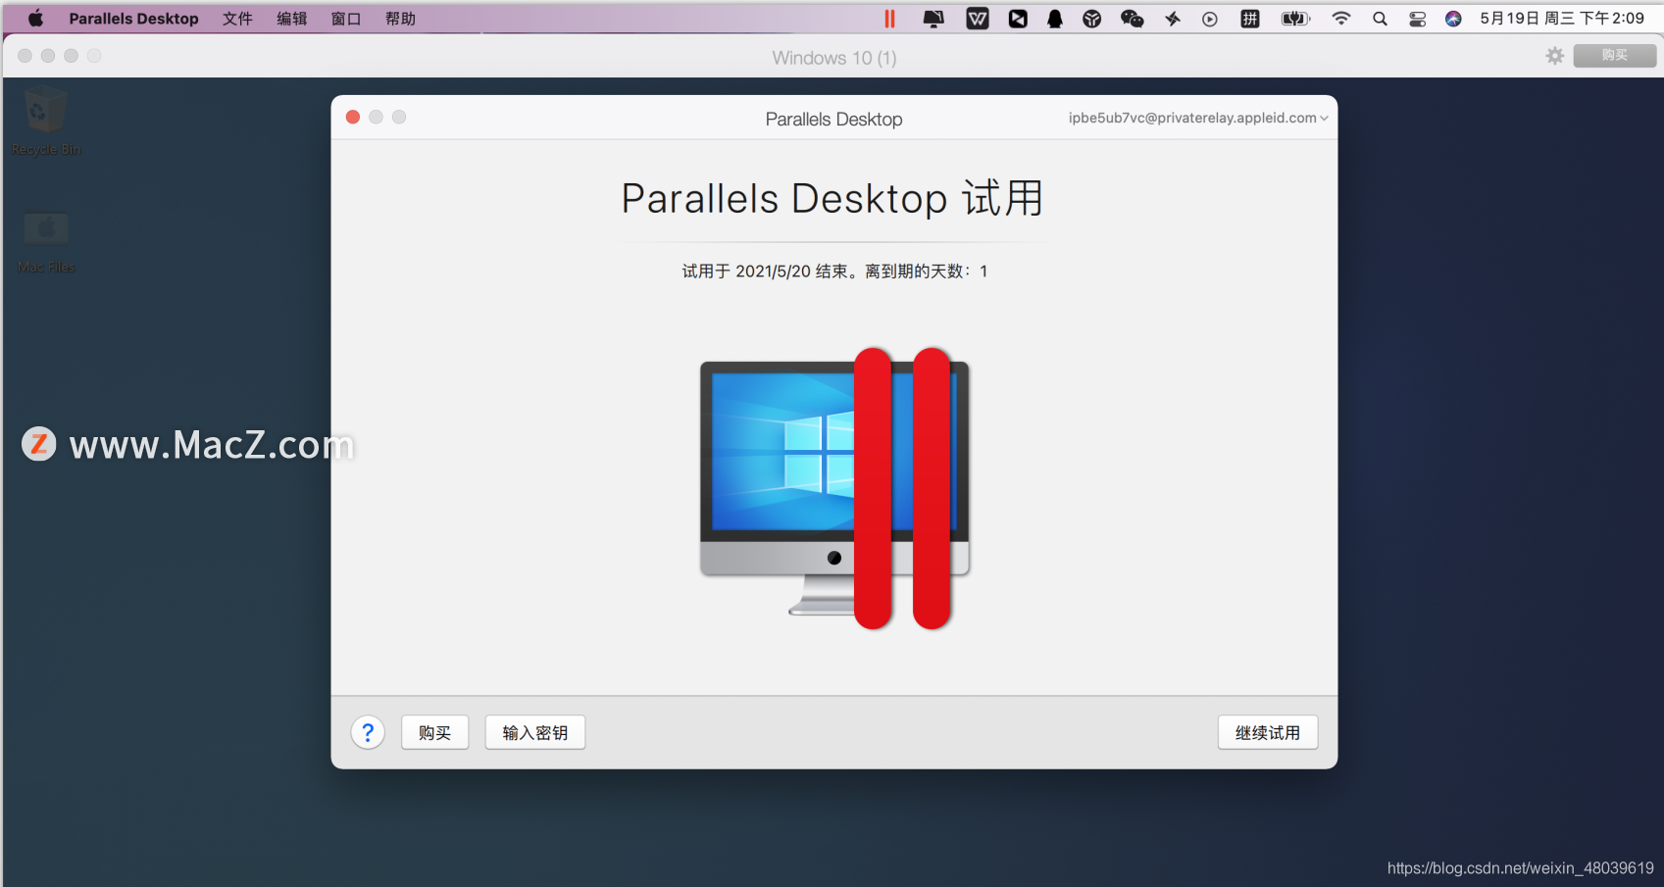Open the Wi-Fi menu
Viewport: 1664px width, 887px height.
tap(1340, 19)
